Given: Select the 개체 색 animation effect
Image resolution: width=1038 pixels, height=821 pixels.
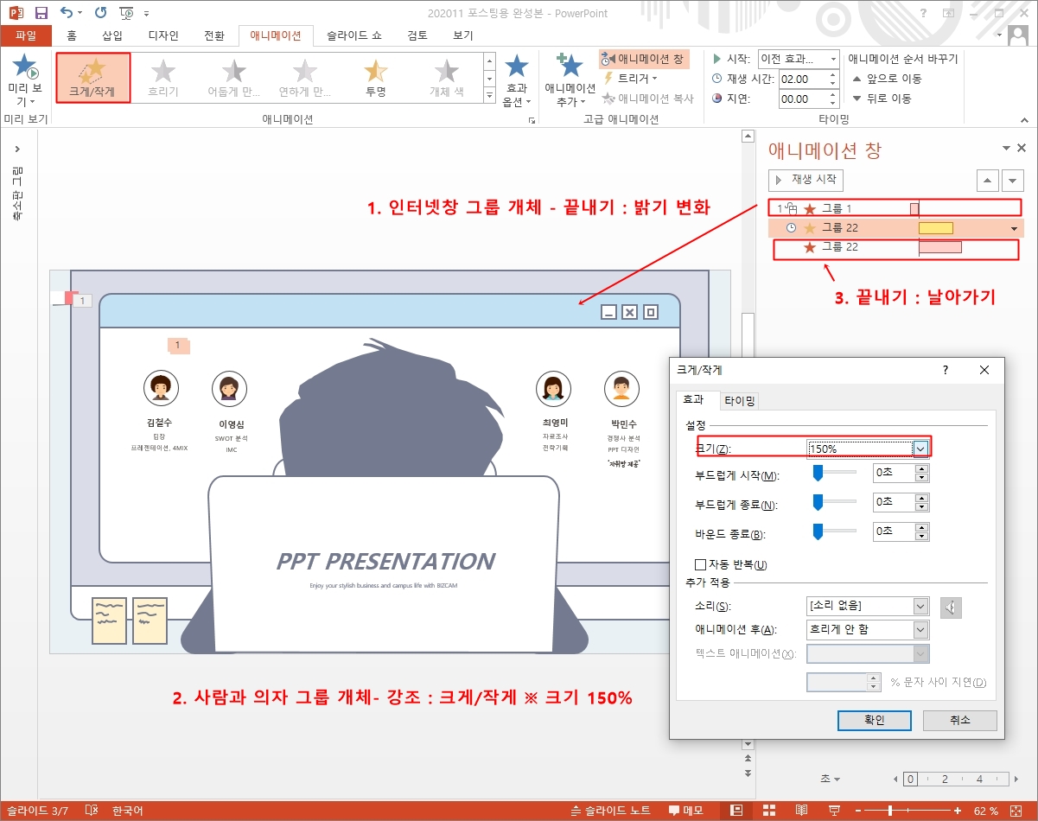Looking at the screenshot, I should pos(446,79).
